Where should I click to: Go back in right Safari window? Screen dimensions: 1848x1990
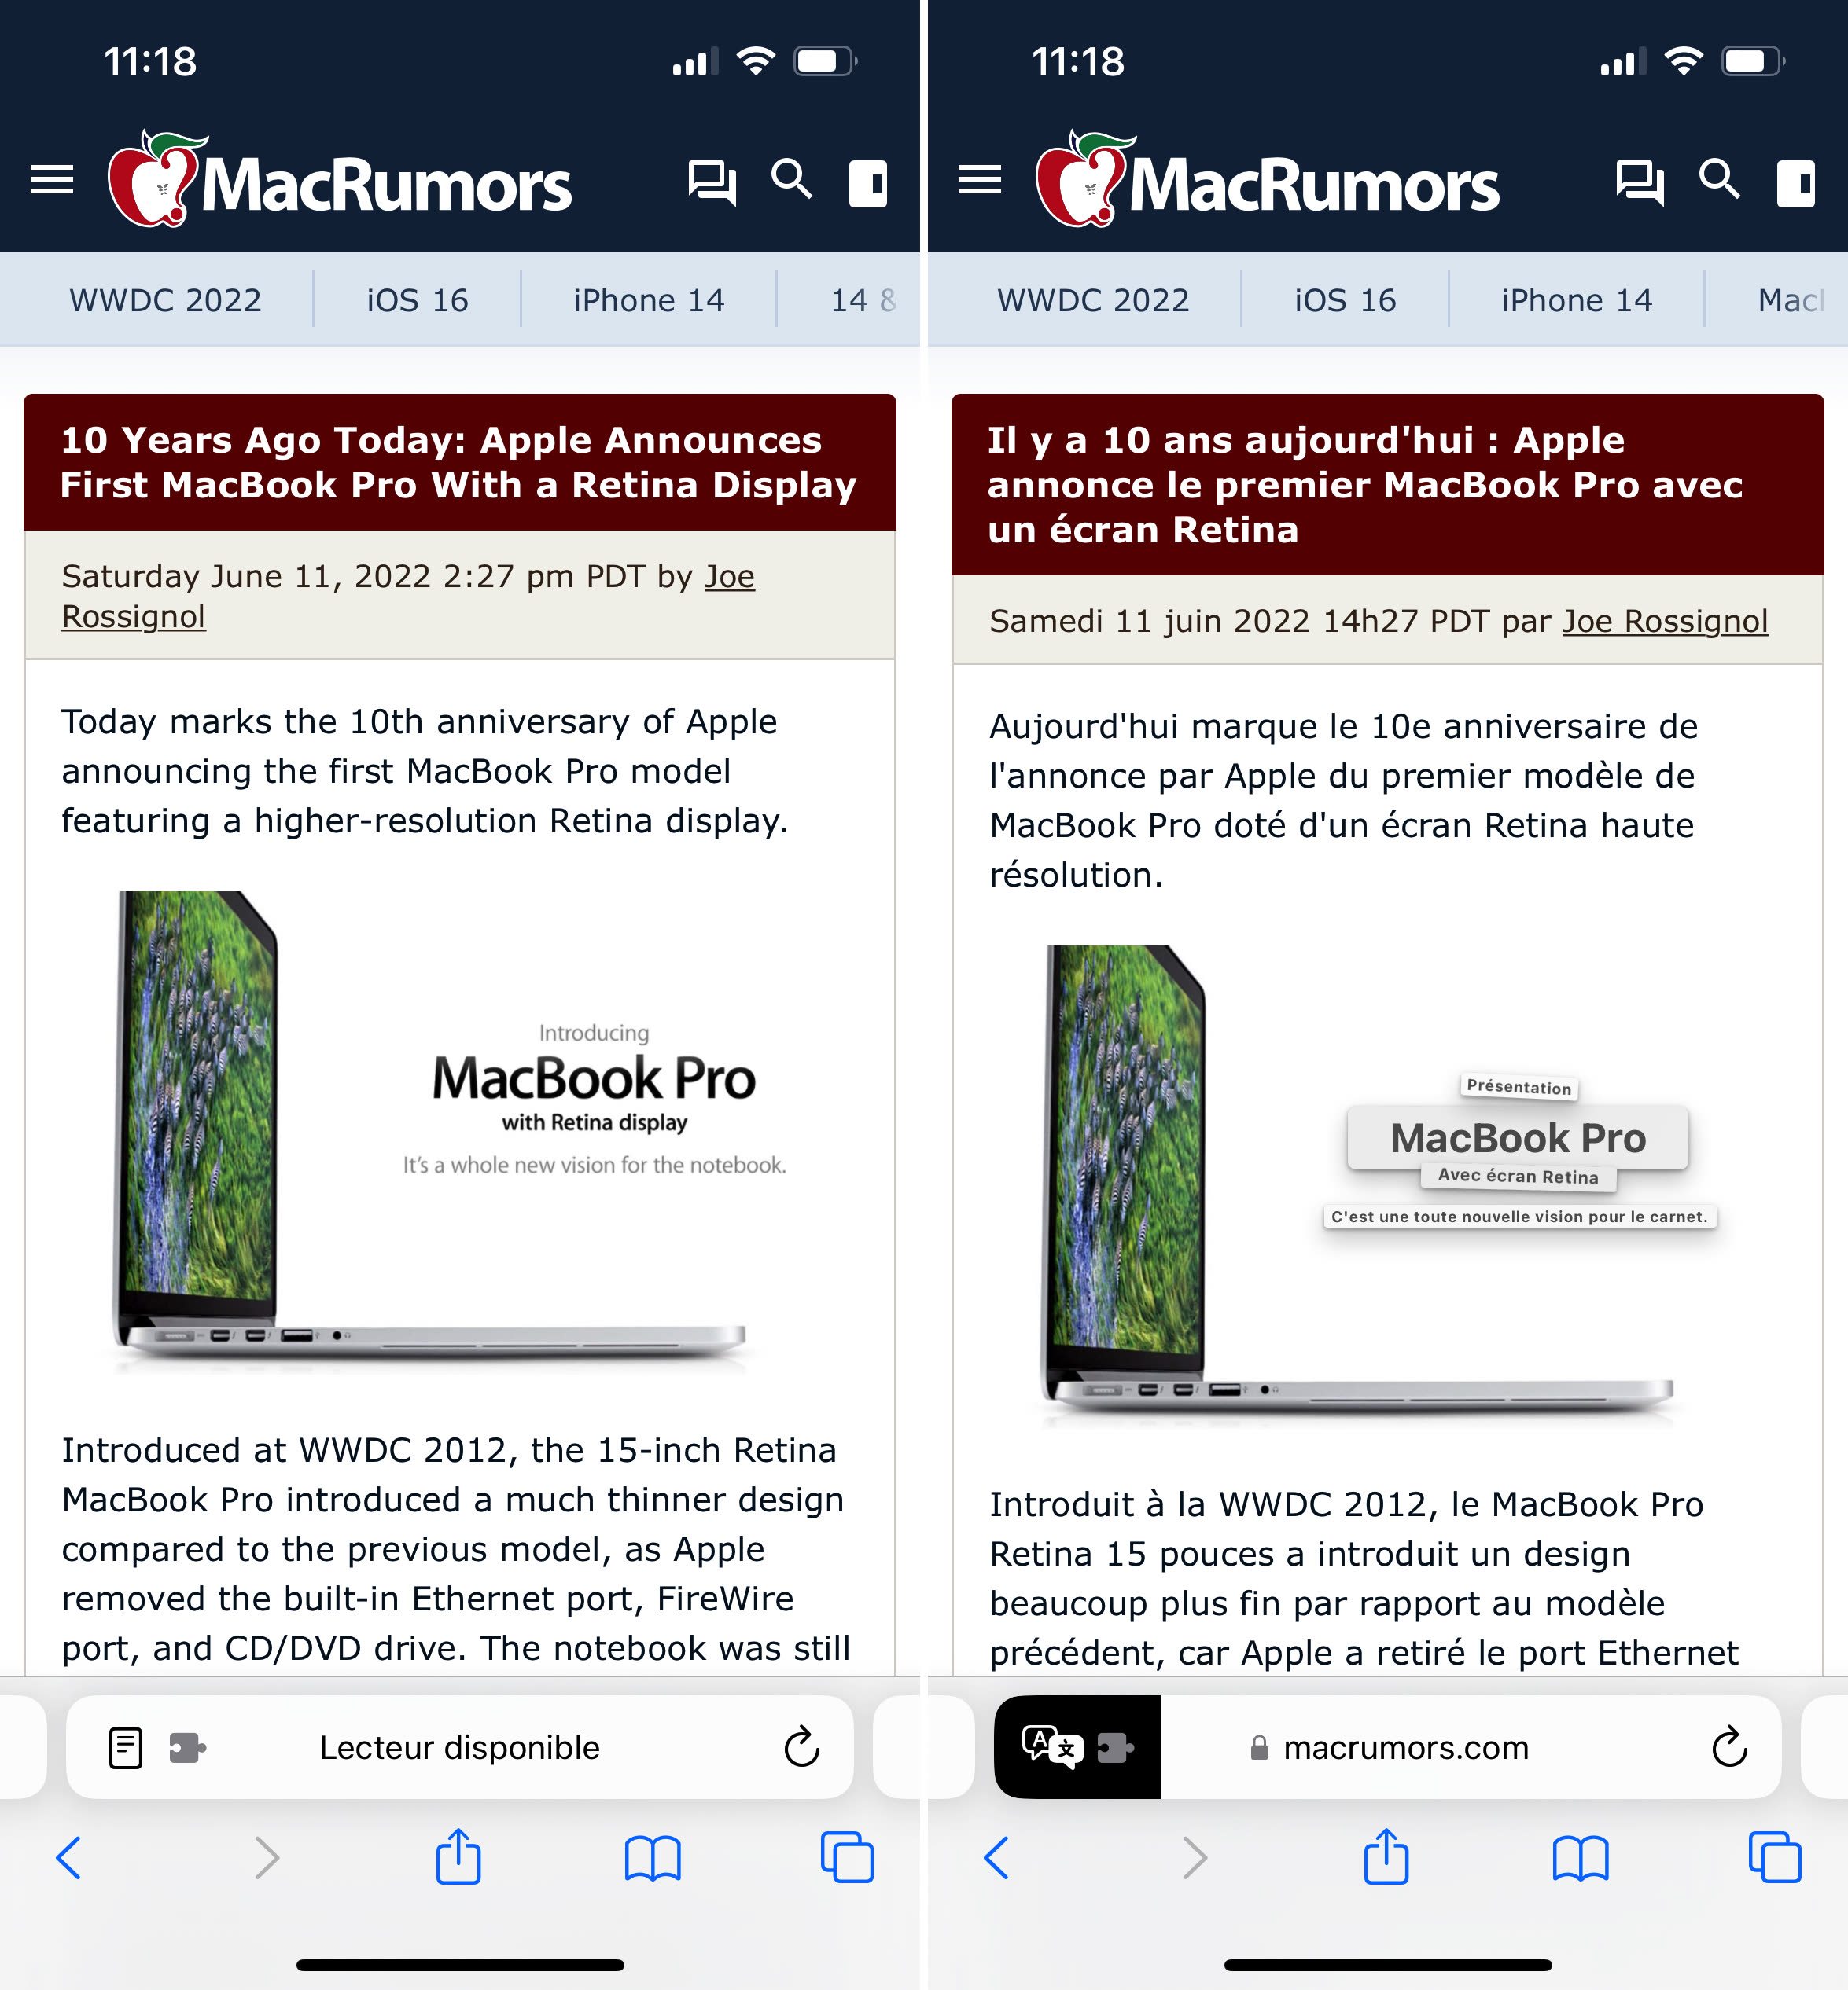coord(996,1858)
